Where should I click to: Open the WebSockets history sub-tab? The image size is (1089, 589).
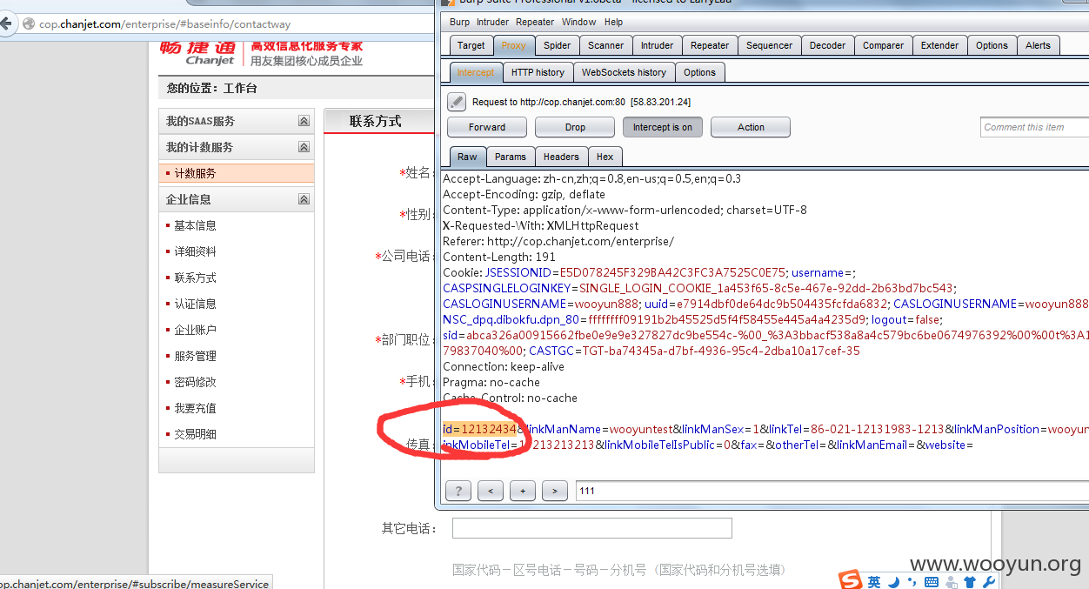click(624, 72)
